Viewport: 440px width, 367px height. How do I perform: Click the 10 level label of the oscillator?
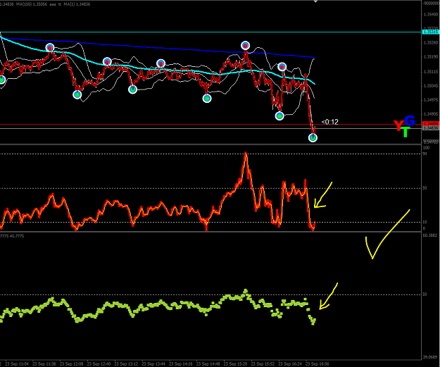425,222
